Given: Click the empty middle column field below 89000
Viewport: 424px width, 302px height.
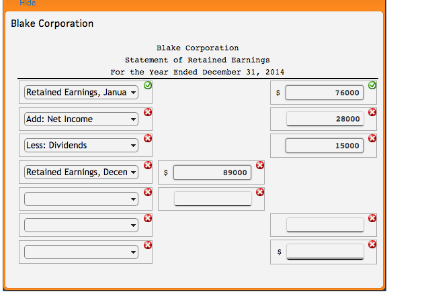Looking at the screenshot, I should coord(212,199).
